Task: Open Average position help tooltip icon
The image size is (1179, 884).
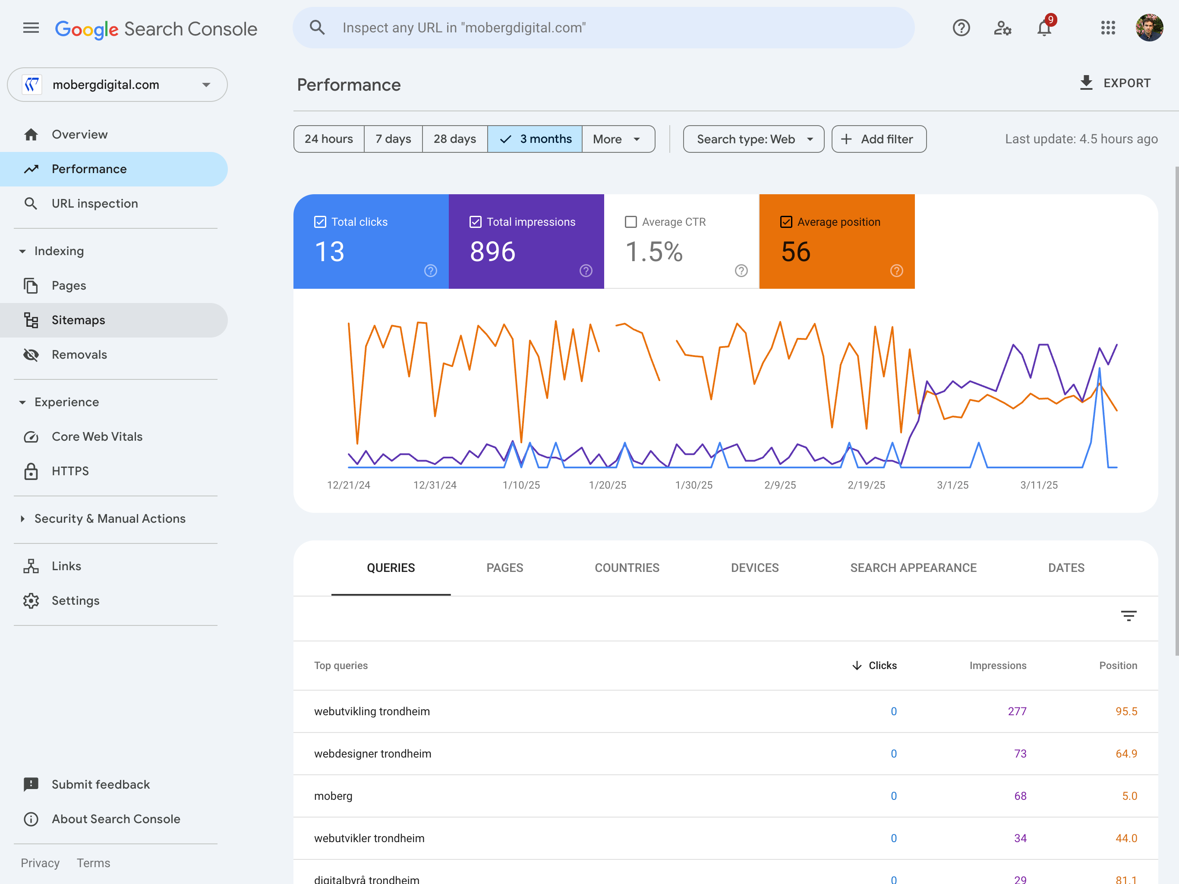Action: [896, 271]
